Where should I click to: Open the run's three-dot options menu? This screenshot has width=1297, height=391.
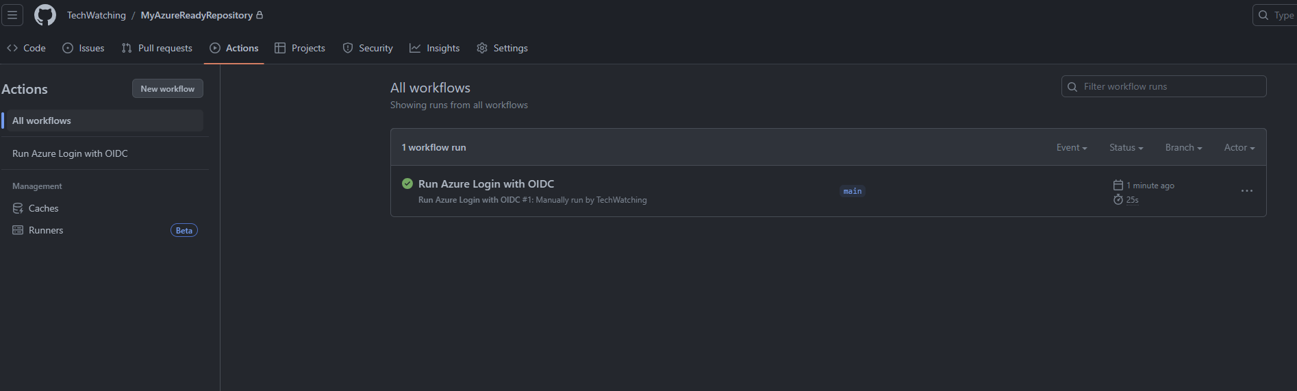click(1247, 191)
